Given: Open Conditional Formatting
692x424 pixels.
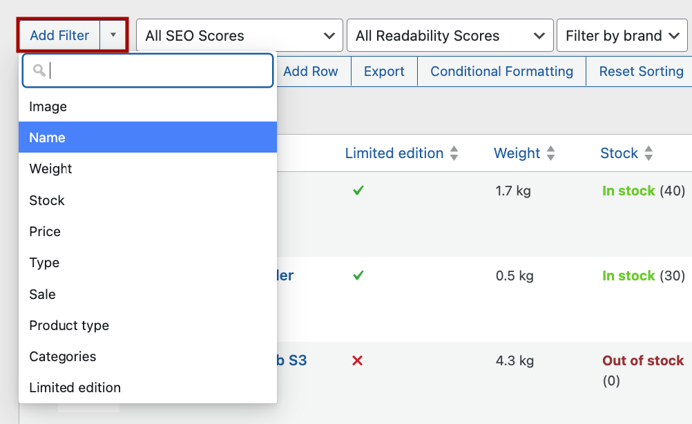Looking at the screenshot, I should 501,71.
